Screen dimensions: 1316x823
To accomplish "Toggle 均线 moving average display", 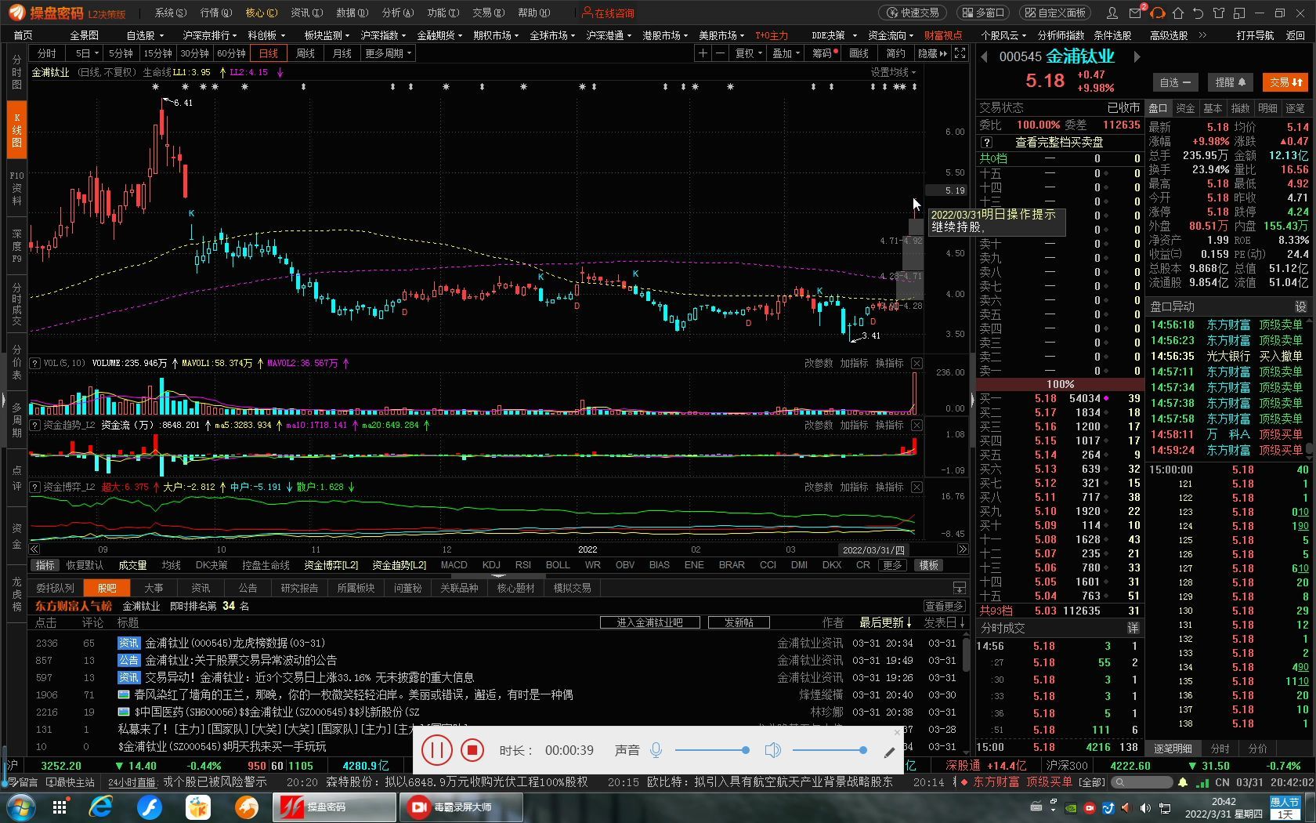I will click(x=172, y=565).
